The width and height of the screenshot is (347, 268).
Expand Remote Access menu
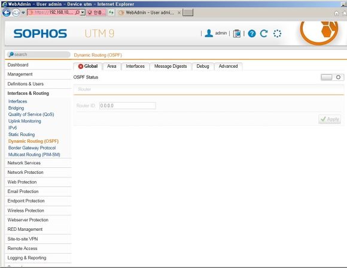(x=38, y=248)
